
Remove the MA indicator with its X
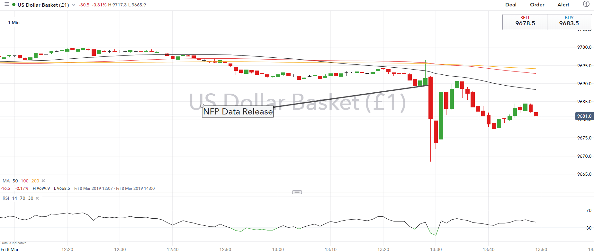(43, 181)
